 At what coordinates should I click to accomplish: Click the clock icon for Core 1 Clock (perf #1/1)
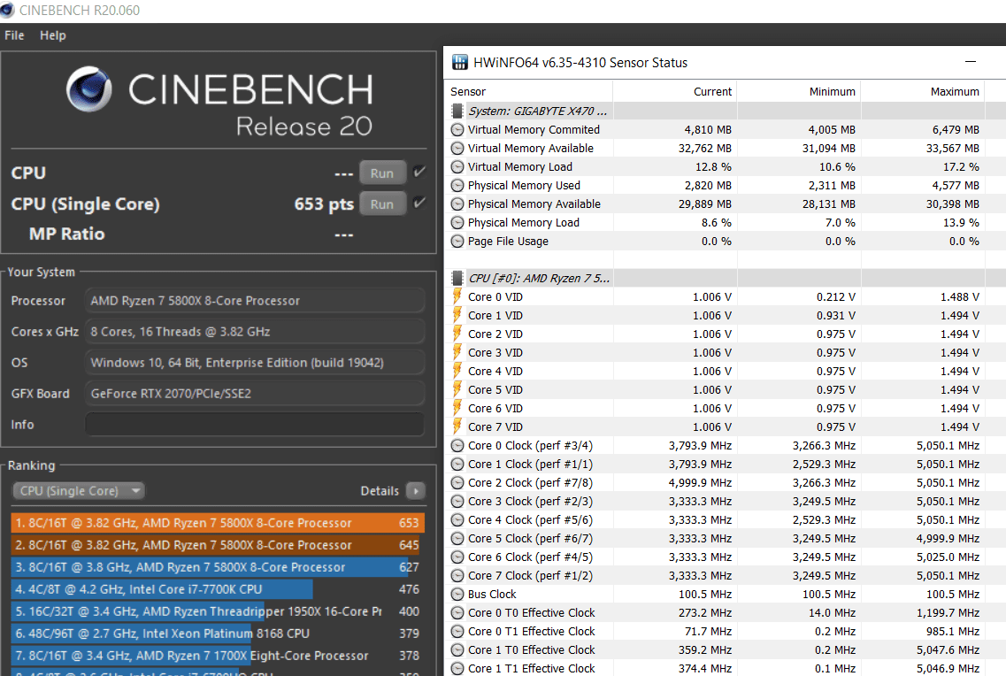[x=457, y=465]
